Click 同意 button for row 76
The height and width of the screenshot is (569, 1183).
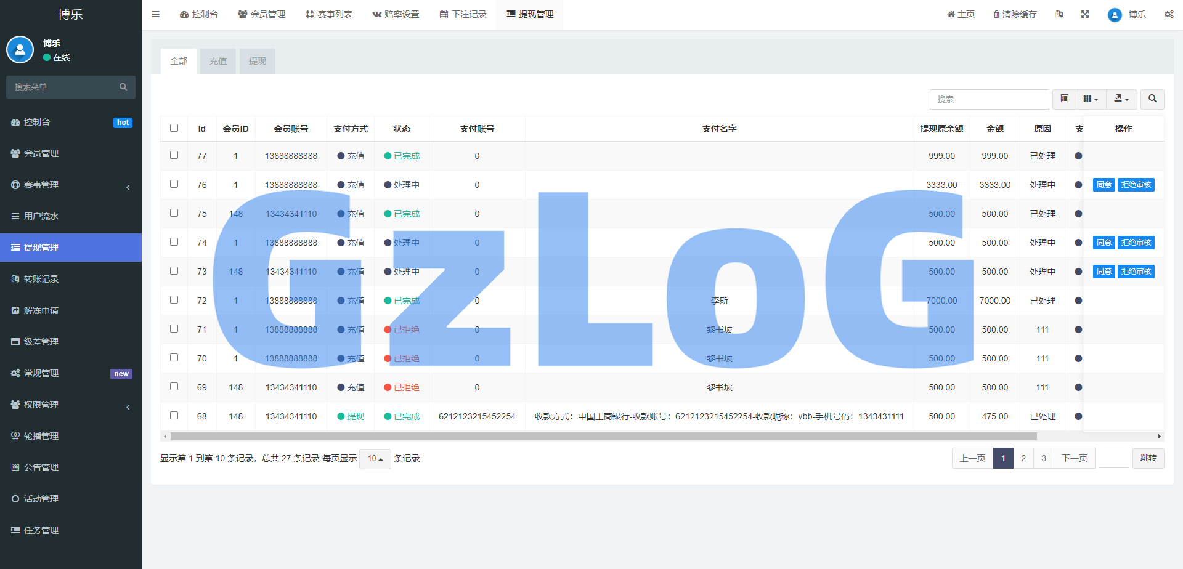(x=1104, y=185)
